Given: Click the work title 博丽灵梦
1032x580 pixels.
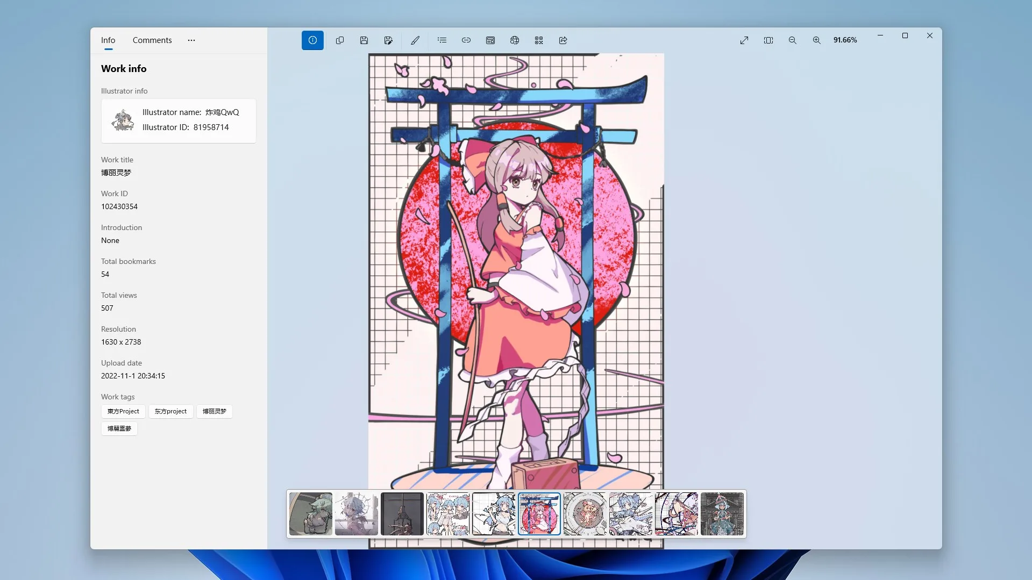Looking at the screenshot, I should coord(116,173).
